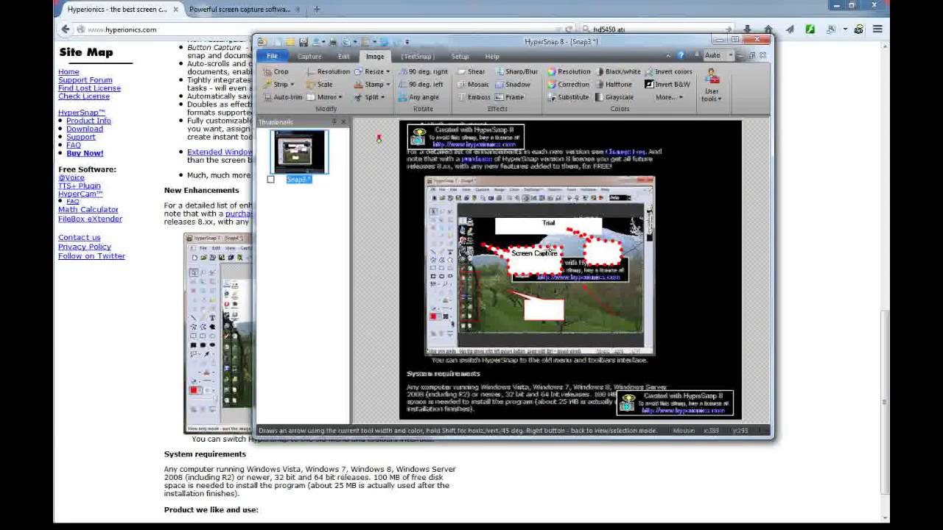Click the HyperSnap help question mark icon
The height and width of the screenshot is (530, 943).
coord(681,55)
